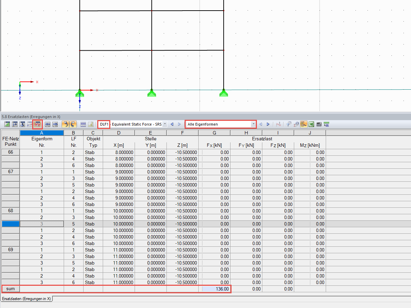Click the calculator icon on the table toolbar
411x308 pixels.
(x=319, y=124)
